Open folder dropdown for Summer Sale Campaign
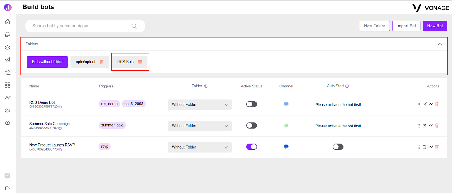The height and width of the screenshot is (193, 452). [200, 126]
